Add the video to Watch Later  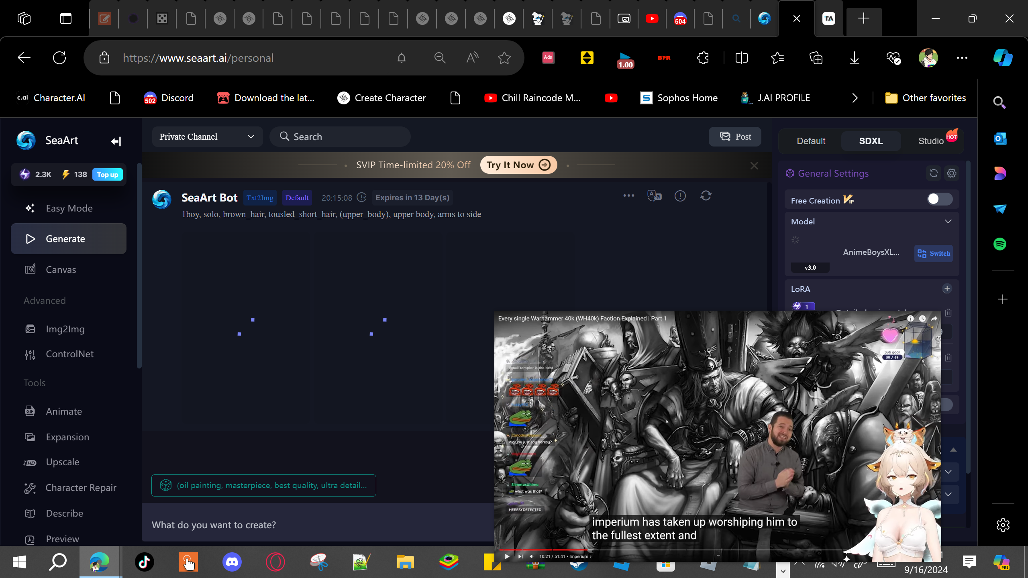point(922,318)
